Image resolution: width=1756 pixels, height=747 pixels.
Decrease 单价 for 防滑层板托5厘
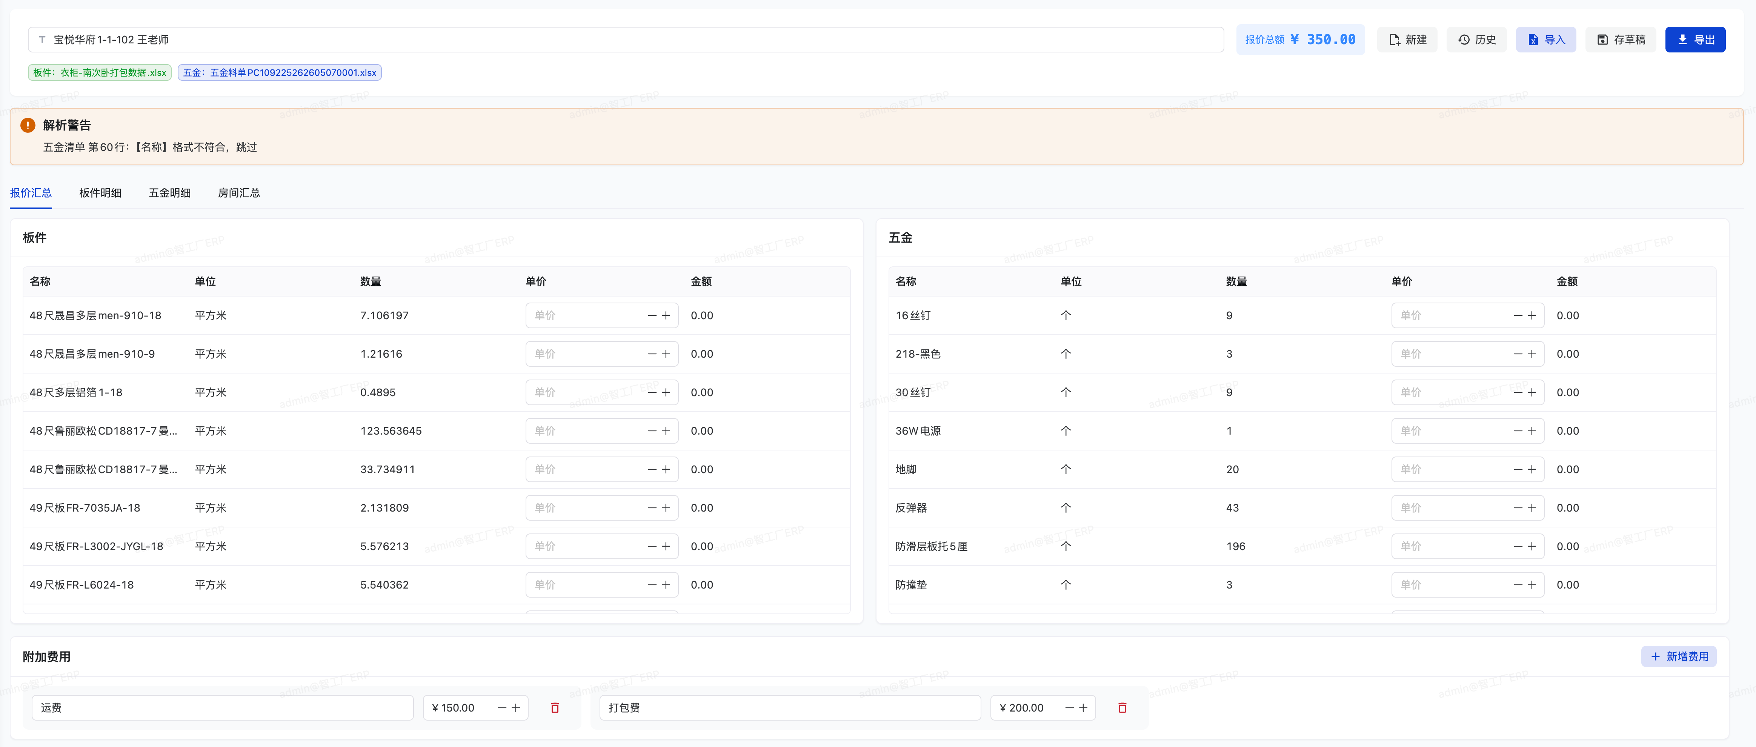coord(1518,547)
